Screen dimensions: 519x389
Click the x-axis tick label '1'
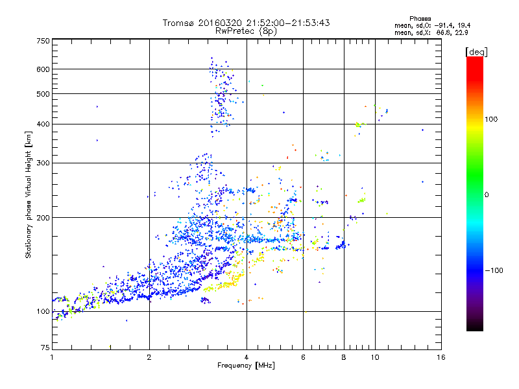(x=52, y=357)
